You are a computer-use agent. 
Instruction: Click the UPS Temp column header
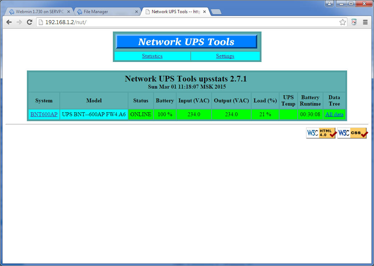(x=288, y=101)
